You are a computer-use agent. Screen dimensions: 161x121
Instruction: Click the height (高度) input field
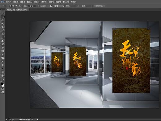[x=89, y=6]
